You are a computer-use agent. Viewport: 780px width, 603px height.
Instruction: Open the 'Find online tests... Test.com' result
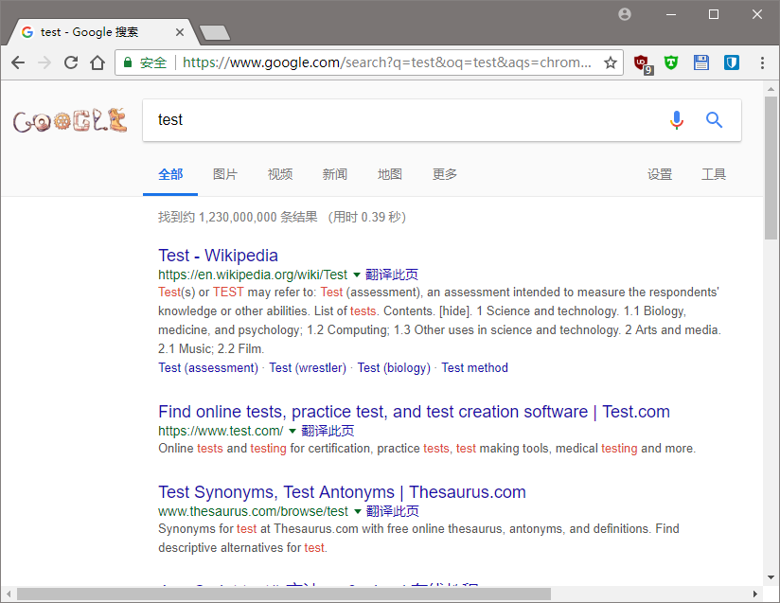pyautogui.click(x=414, y=412)
